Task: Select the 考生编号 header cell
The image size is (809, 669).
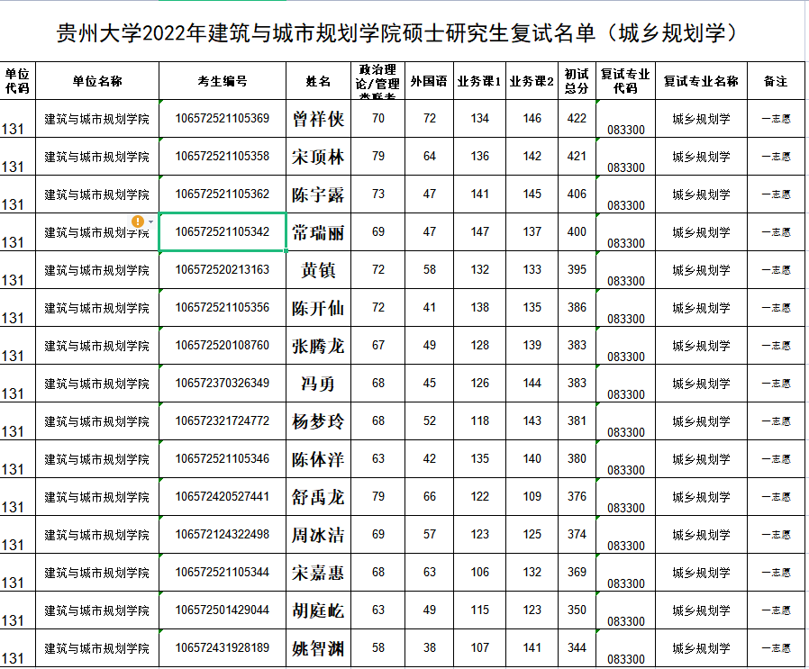Action: [223, 81]
